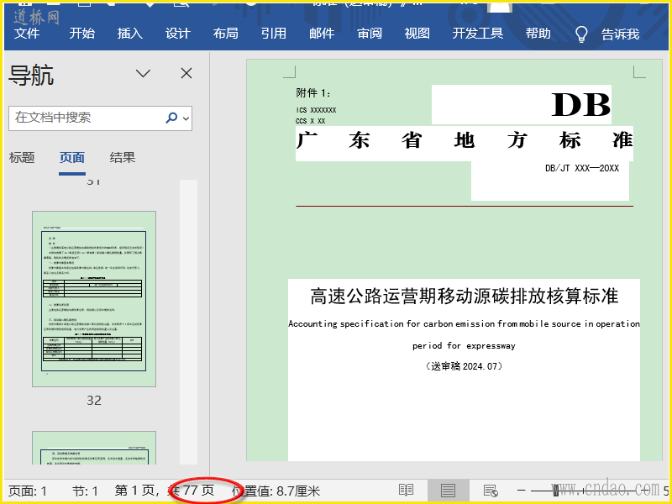Open the 邮件 ribbon tab

(322, 33)
